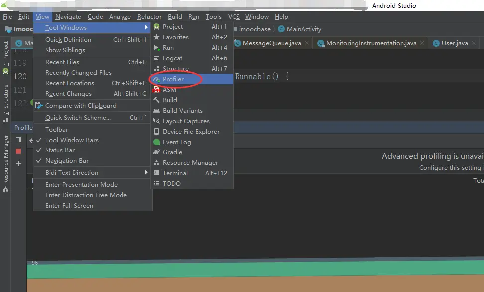The width and height of the screenshot is (484, 292).
Task: Switch to MonitoringInstrumentation.java tab
Action: click(x=371, y=43)
